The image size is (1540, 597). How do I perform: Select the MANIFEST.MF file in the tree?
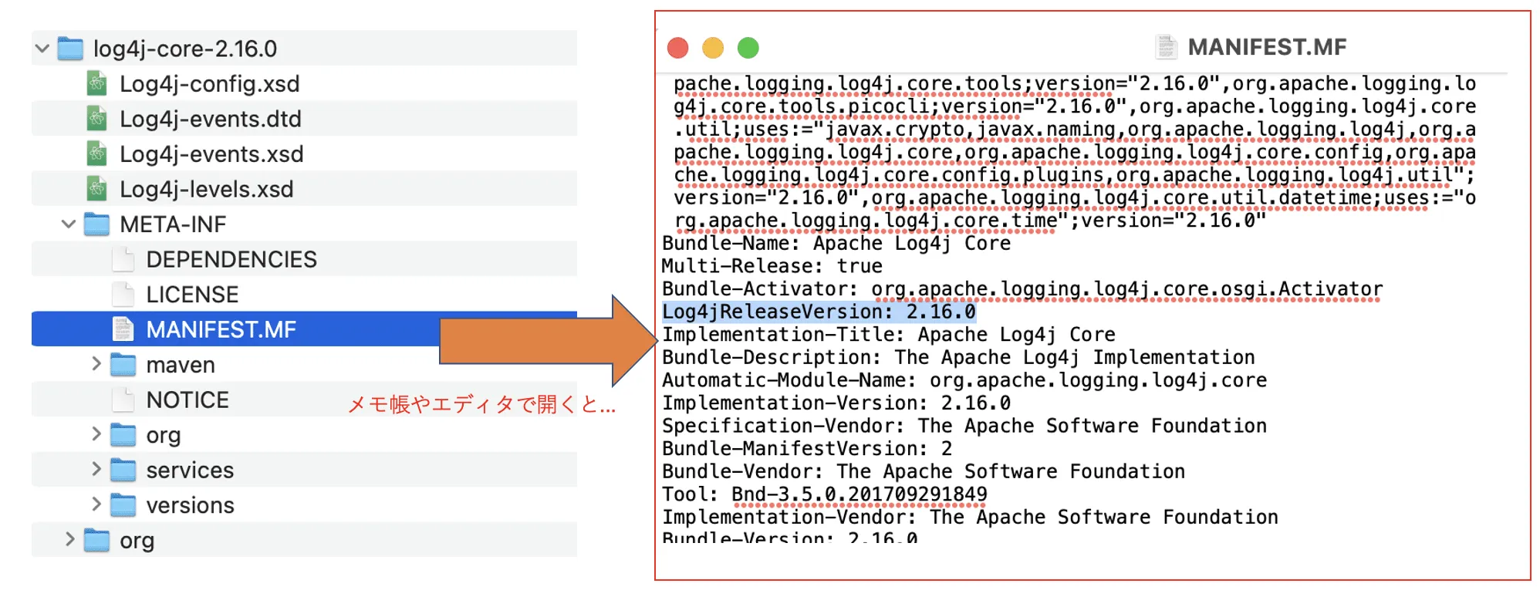point(304,329)
